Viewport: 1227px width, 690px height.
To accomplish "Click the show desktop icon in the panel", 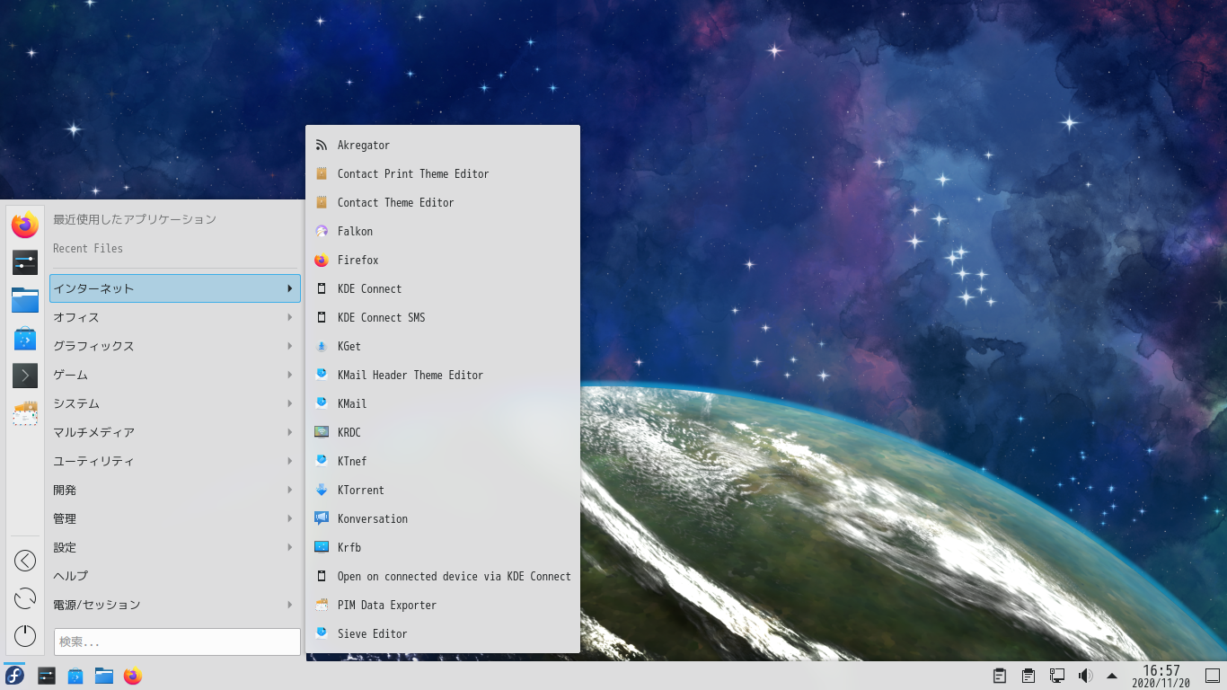I will pyautogui.click(x=1213, y=676).
